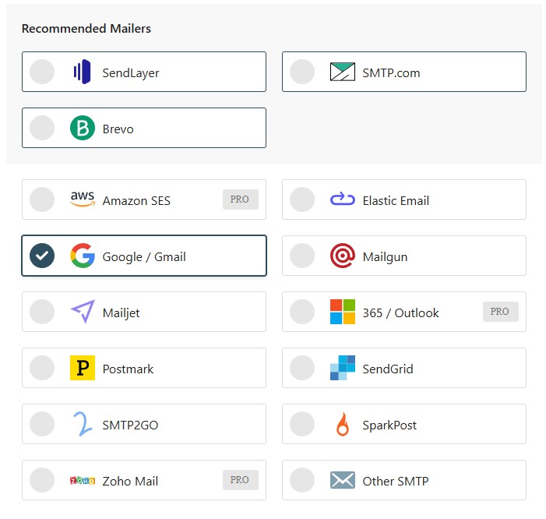Click the Other SMTP envelope icon

(343, 480)
